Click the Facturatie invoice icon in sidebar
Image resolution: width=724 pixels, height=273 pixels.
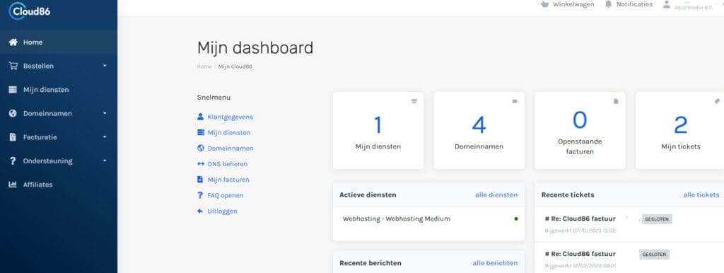13,137
